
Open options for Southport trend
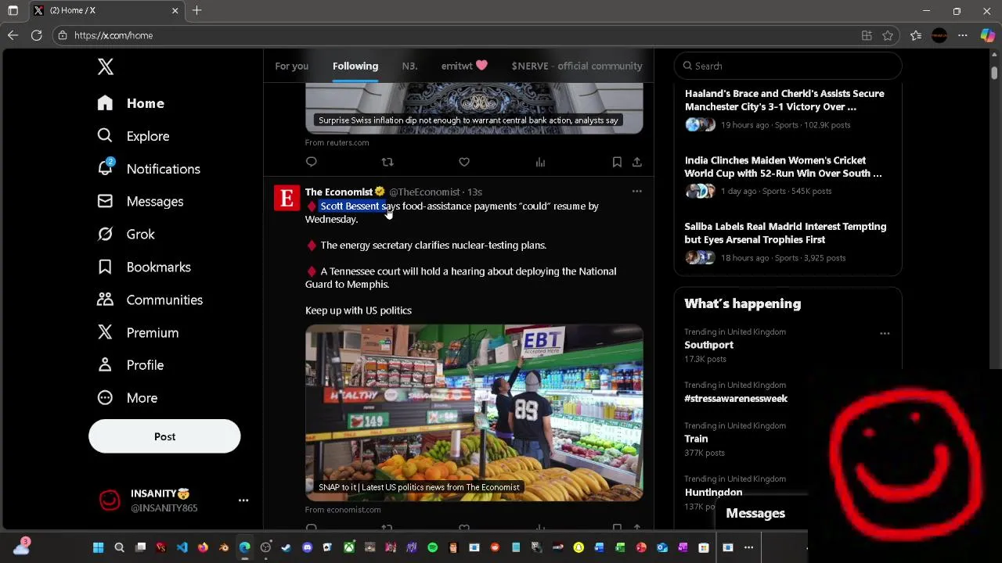pos(885,333)
